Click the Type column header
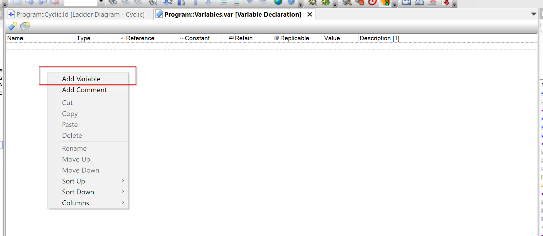The height and width of the screenshot is (236, 543). (91, 38)
